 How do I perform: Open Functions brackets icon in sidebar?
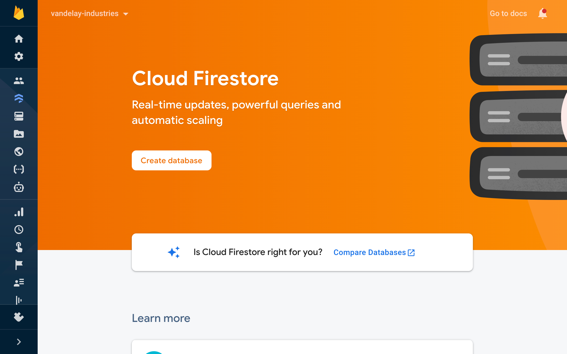pyautogui.click(x=19, y=169)
